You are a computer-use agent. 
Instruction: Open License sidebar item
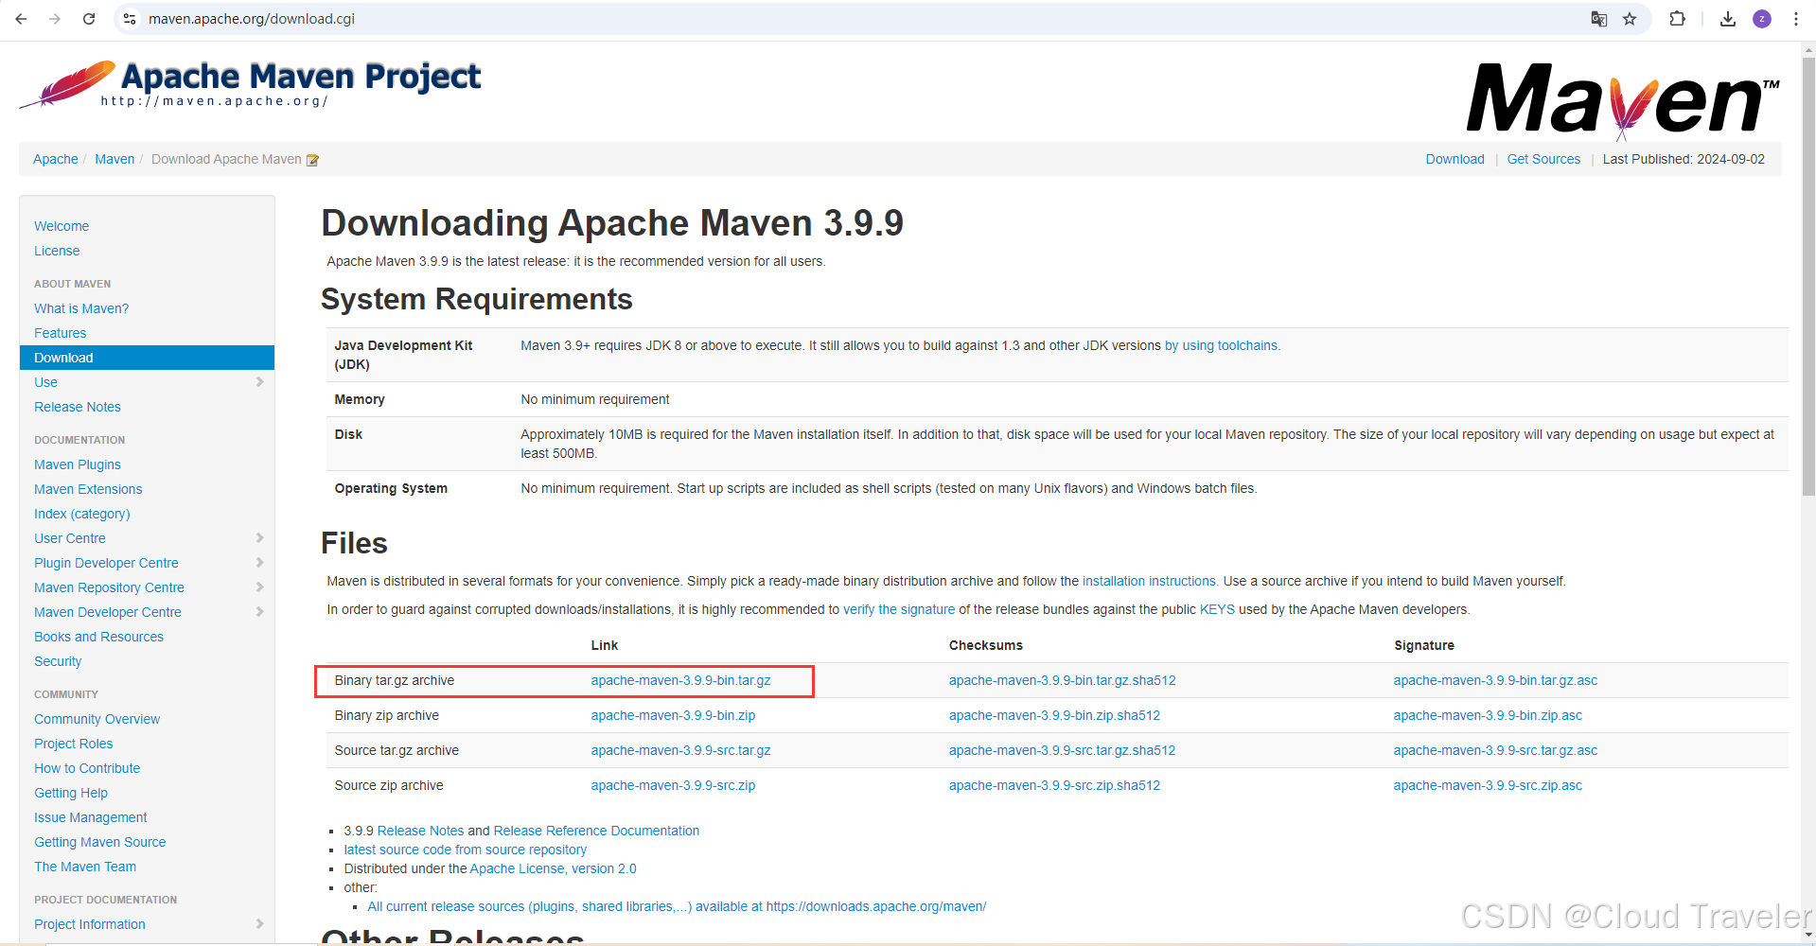click(x=57, y=251)
